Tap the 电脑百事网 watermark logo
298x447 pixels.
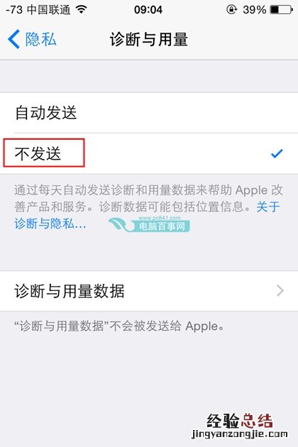pyautogui.click(x=149, y=224)
